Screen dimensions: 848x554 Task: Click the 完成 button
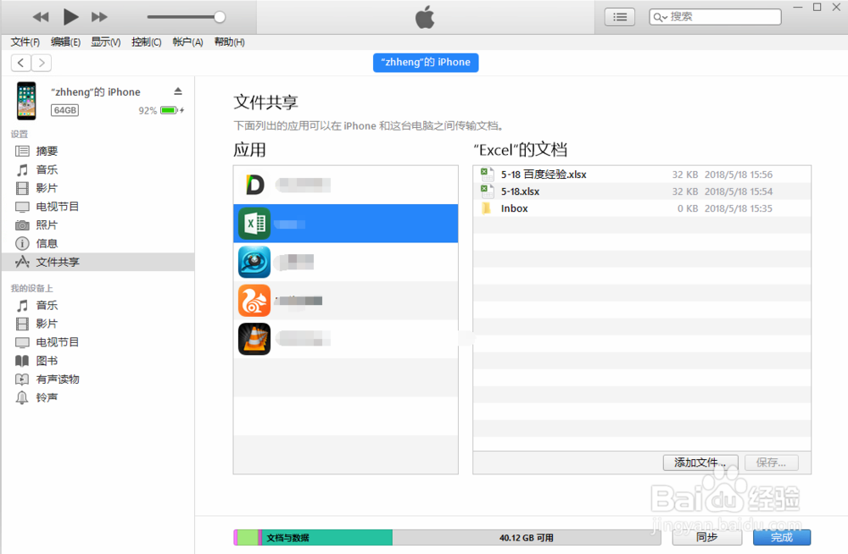(x=781, y=537)
